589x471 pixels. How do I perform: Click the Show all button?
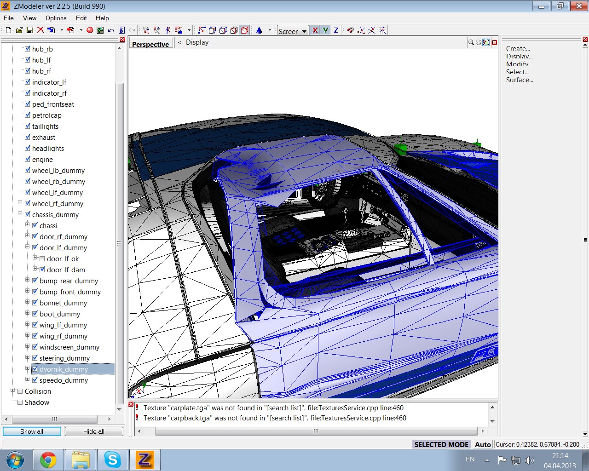pos(32,431)
